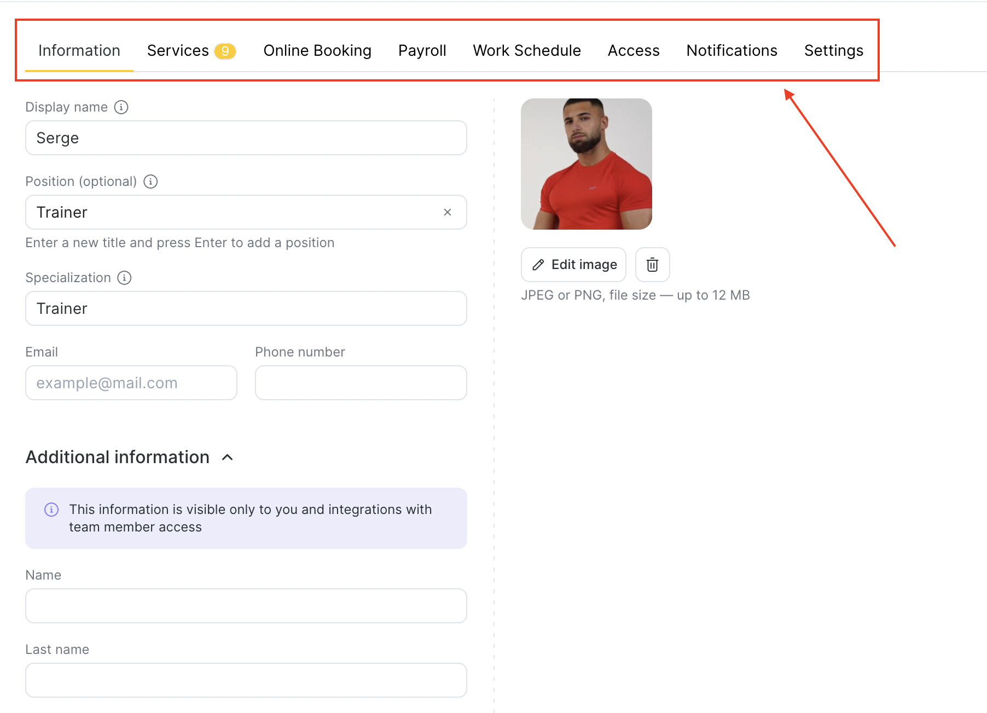
Task: Select the Work Schedule tab
Action: (527, 51)
